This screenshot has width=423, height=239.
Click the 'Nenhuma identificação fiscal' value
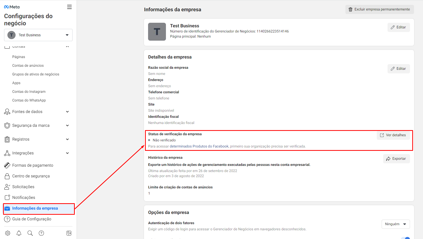click(x=171, y=123)
